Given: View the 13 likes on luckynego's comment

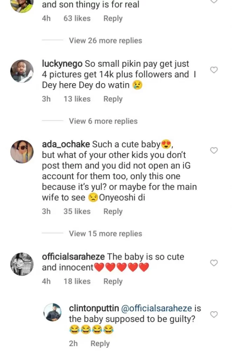Looking at the screenshot, I should (77, 99).
